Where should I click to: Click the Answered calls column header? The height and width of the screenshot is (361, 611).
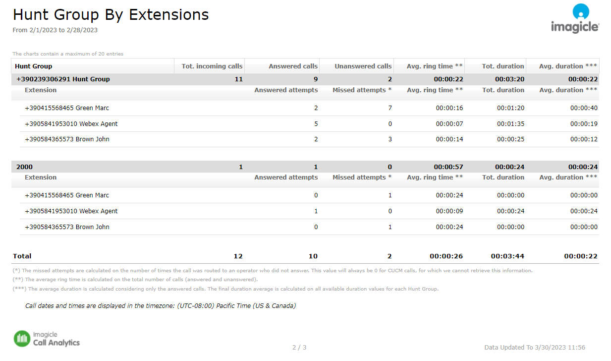coord(293,66)
